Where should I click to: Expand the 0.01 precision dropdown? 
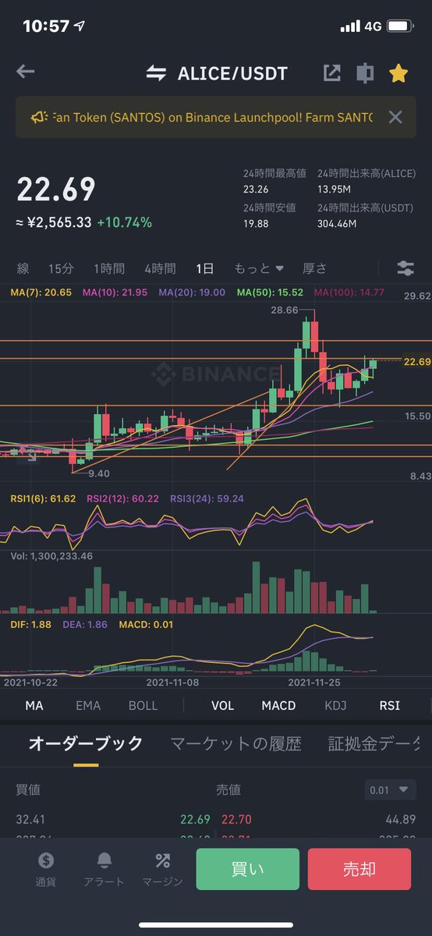point(390,790)
